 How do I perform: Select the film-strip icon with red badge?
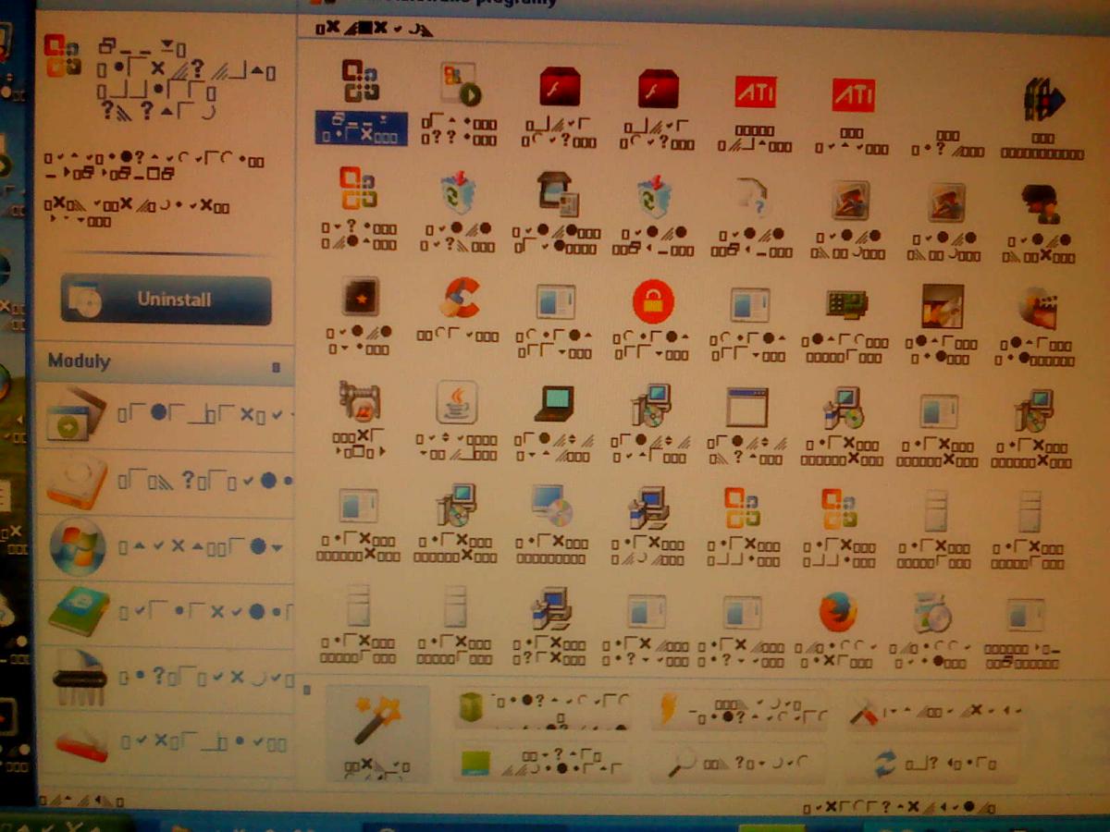(360, 404)
